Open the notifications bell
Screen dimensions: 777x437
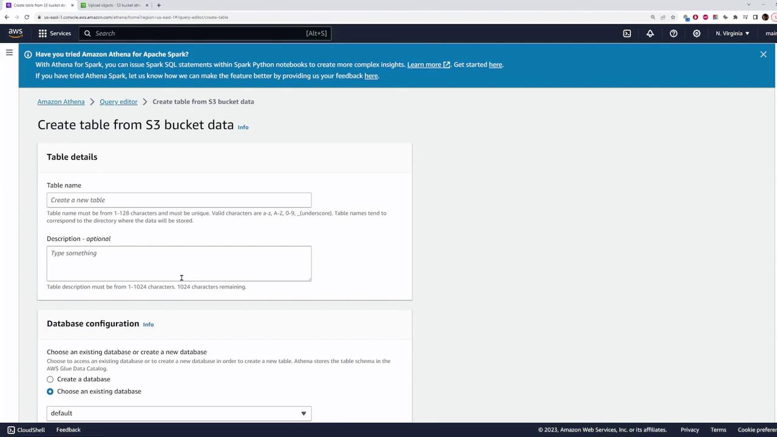pos(650,33)
